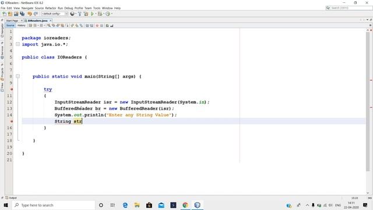The image size is (373, 210).
Task: Click the New File toolbar icon
Action: pyautogui.click(x=4, y=14)
